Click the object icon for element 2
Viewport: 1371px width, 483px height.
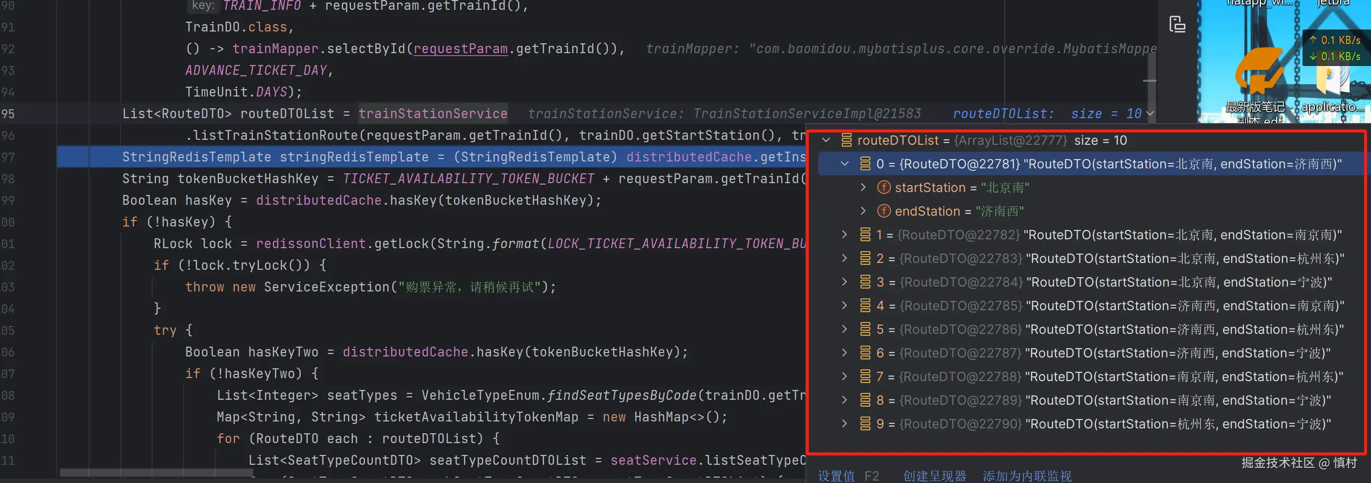[865, 259]
